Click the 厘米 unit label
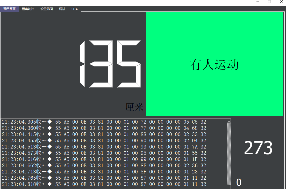Image resolution: width=286 pixels, height=189 pixels. click(134, 107)
